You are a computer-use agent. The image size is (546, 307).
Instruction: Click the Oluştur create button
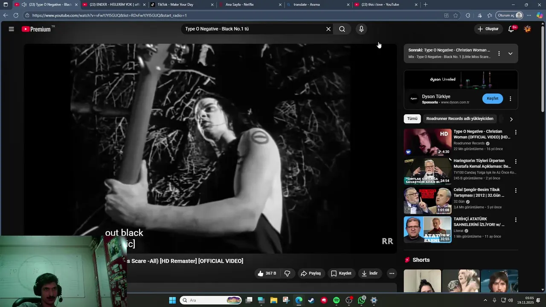click(x=488, y=29)
